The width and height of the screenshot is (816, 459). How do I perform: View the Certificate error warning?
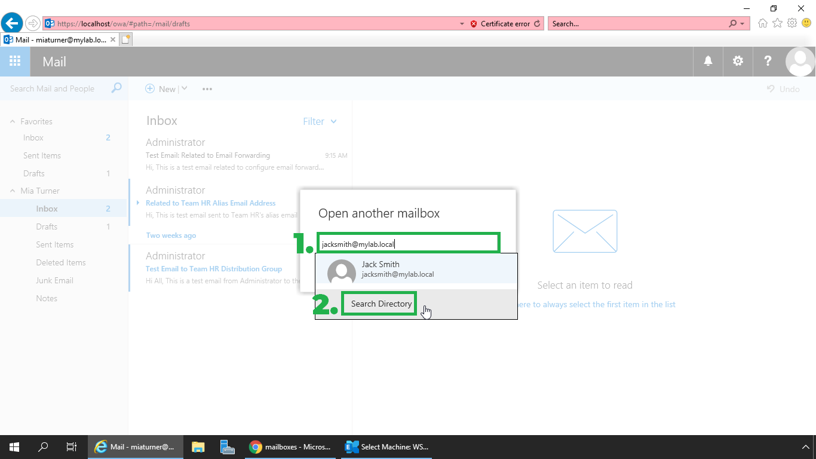coord(500,24)
